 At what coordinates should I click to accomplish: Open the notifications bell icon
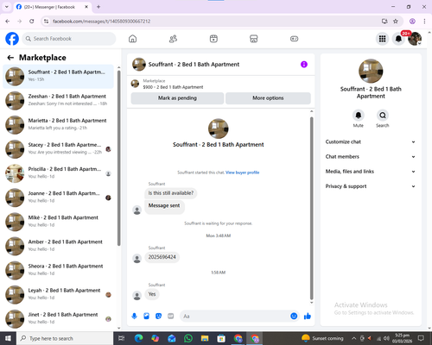(398, 39)
